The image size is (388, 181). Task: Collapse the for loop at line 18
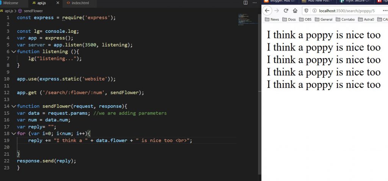click(14, 133)
